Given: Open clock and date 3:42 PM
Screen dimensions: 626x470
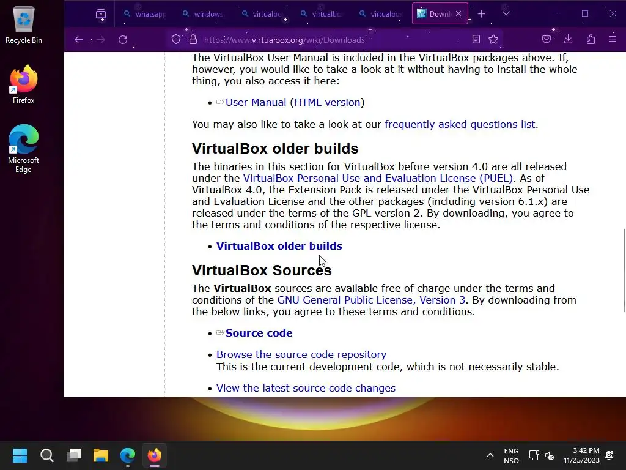Looking at the screenshot, I should tap(582, 455).
